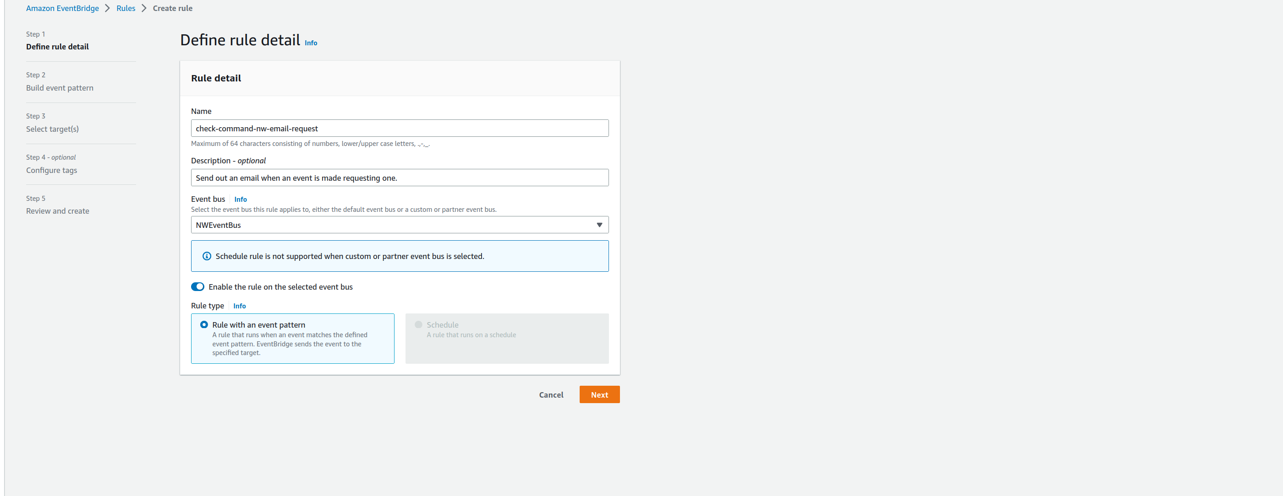Screen dimensions: 1283x496
Task: Go to Rules breadcrumb link
Action: tap(126, 8)
